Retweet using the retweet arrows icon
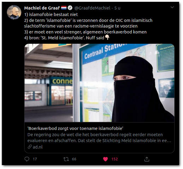183x169 pixels. tap(66, 159)
